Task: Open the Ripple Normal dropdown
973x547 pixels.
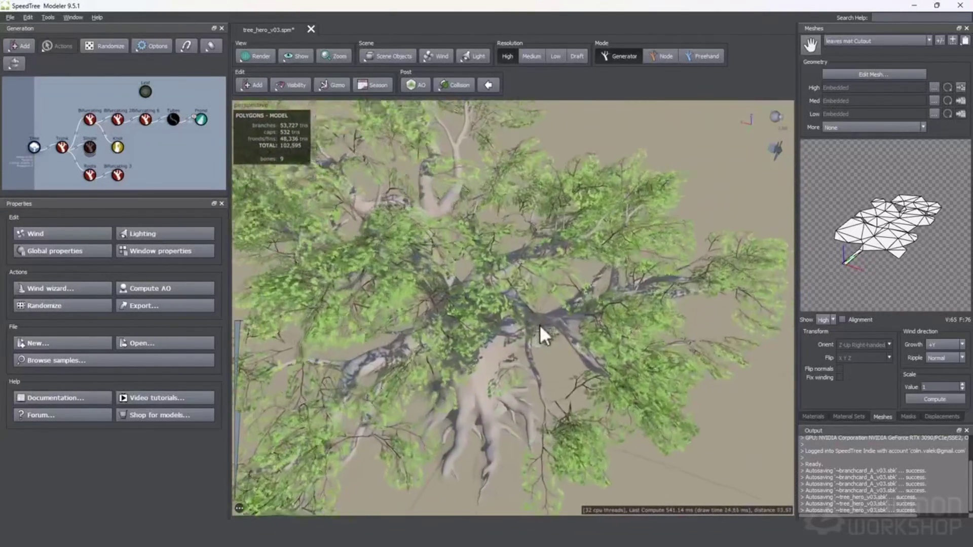Action: click(x=946, y=358)
